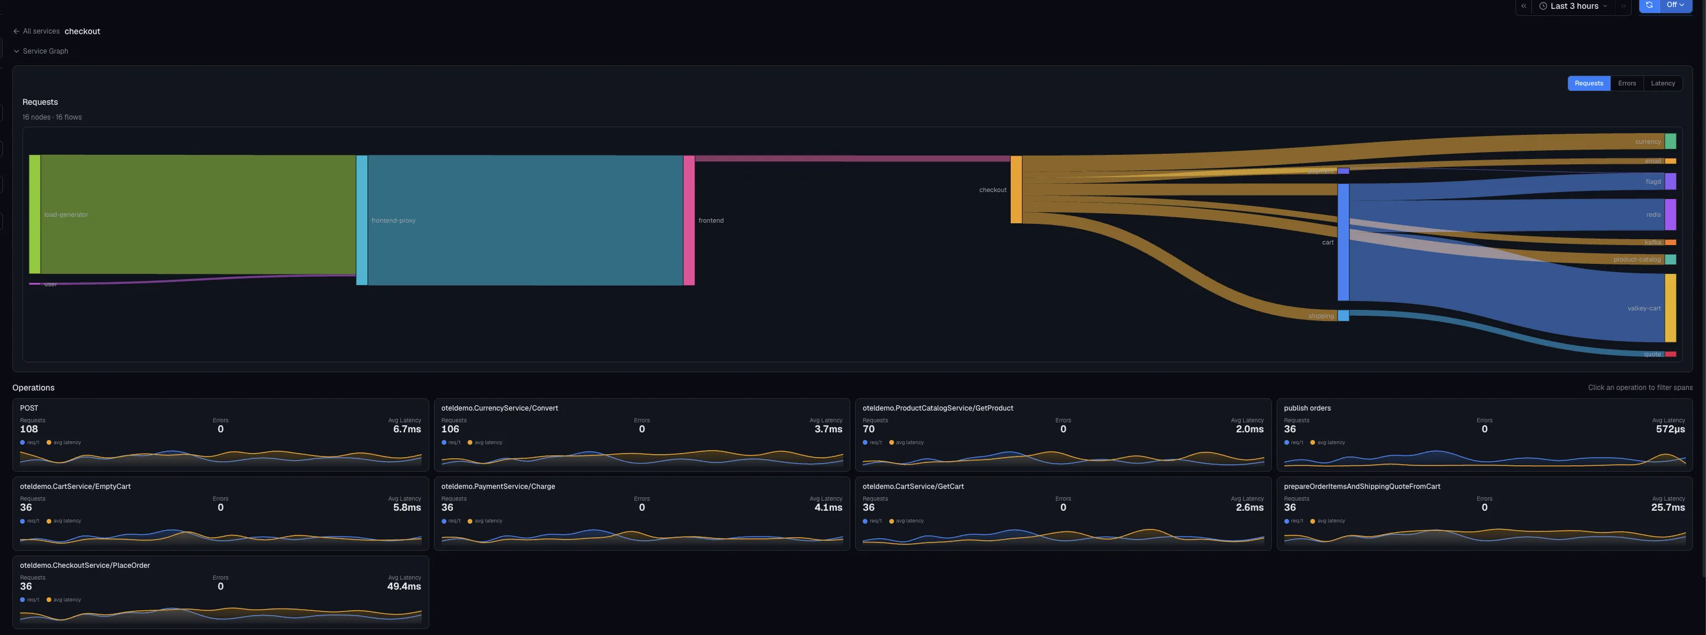Click the back arrow beside All services

tap(17, 31)
